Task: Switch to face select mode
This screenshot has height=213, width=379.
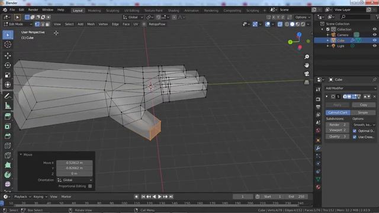Action: [x=47, y=24]
